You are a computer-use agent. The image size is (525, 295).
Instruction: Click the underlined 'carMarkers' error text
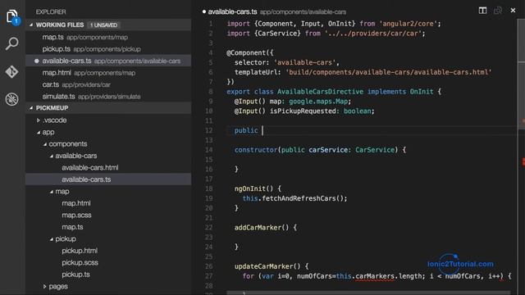click(375, 276)
